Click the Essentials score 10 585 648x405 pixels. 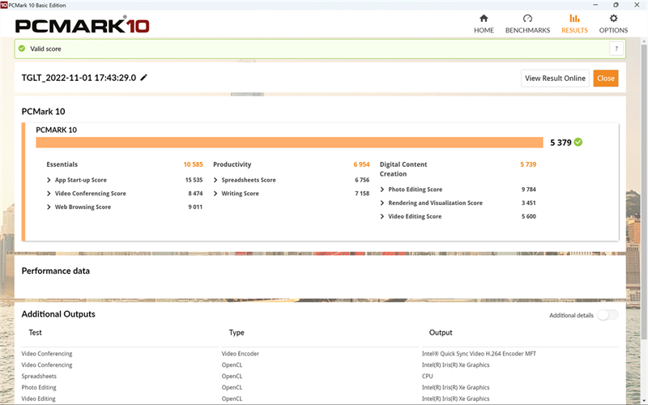[x=193, y=164]
